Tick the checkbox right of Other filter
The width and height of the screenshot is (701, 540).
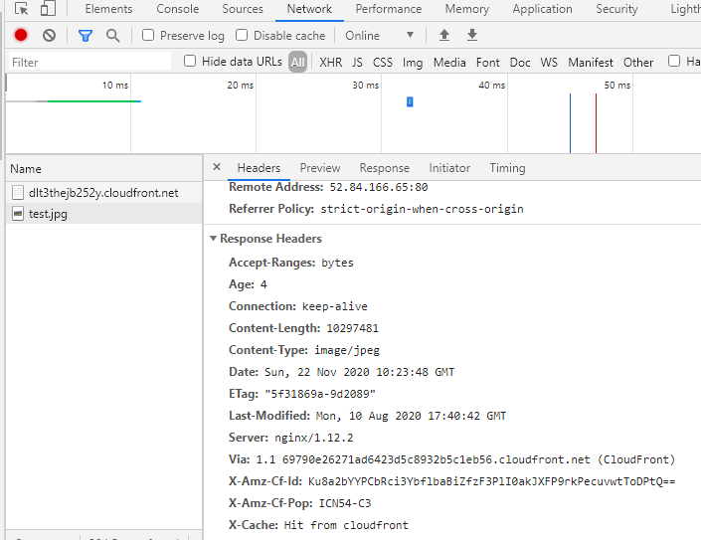(674, 61)
